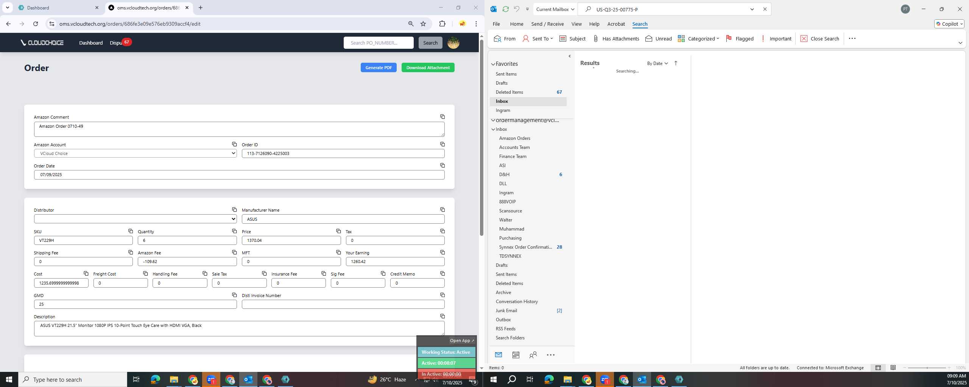
Task: Reverse Outlook results sort order arrow
Action: point(676,63)
